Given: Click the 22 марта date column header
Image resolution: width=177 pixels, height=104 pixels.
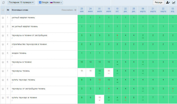Looking at the screenshot, I should (x=163, y=10).
